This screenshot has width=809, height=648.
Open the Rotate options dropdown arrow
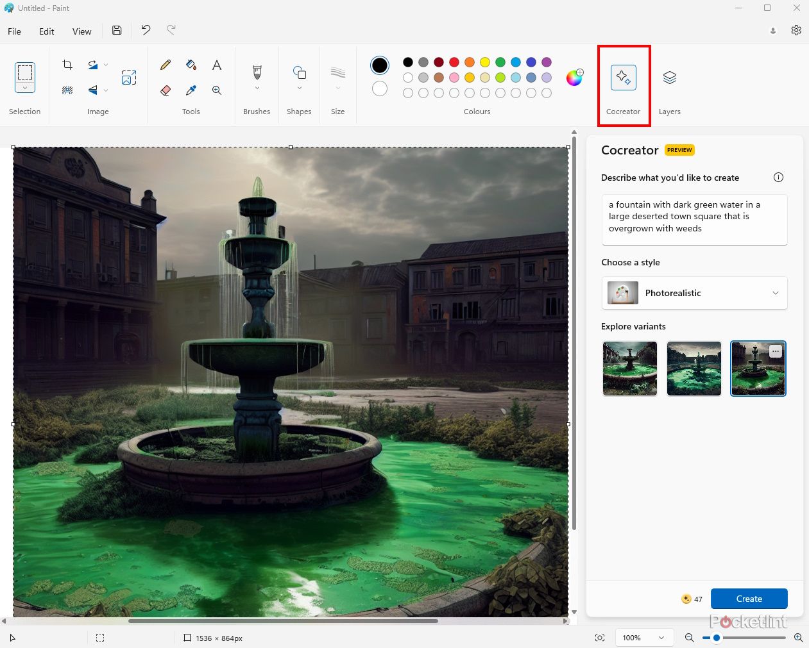pos(106,65)
